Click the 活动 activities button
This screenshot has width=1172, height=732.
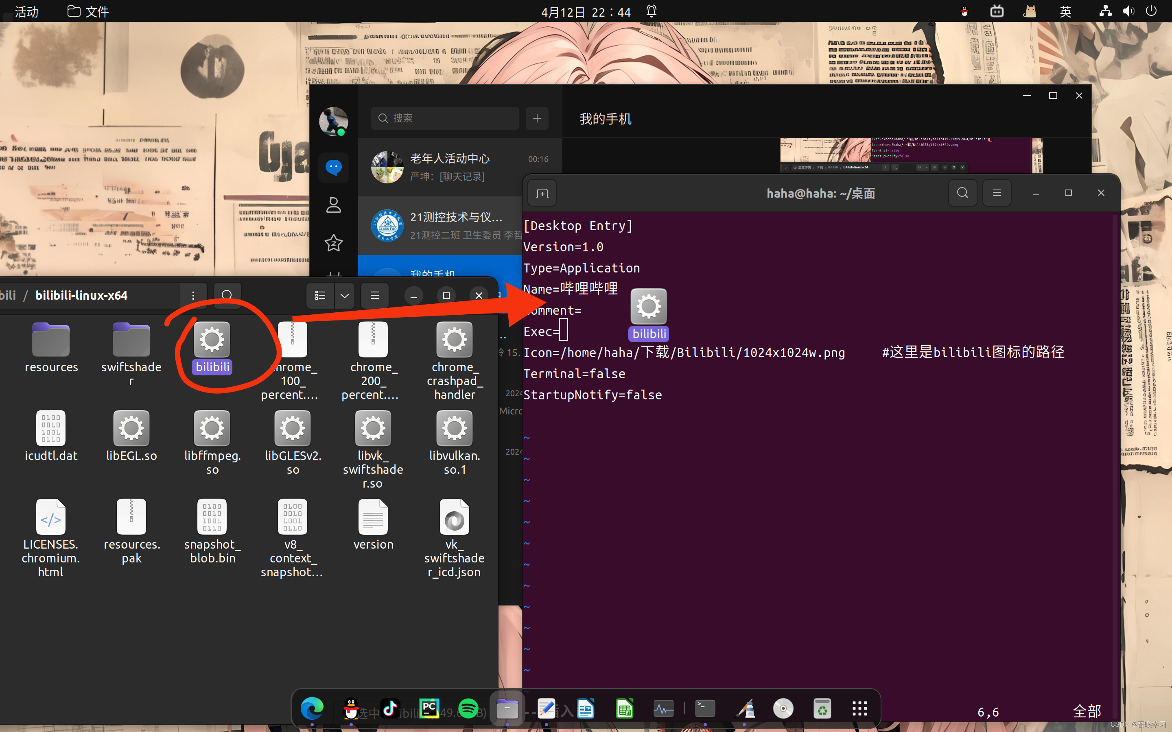26,12
